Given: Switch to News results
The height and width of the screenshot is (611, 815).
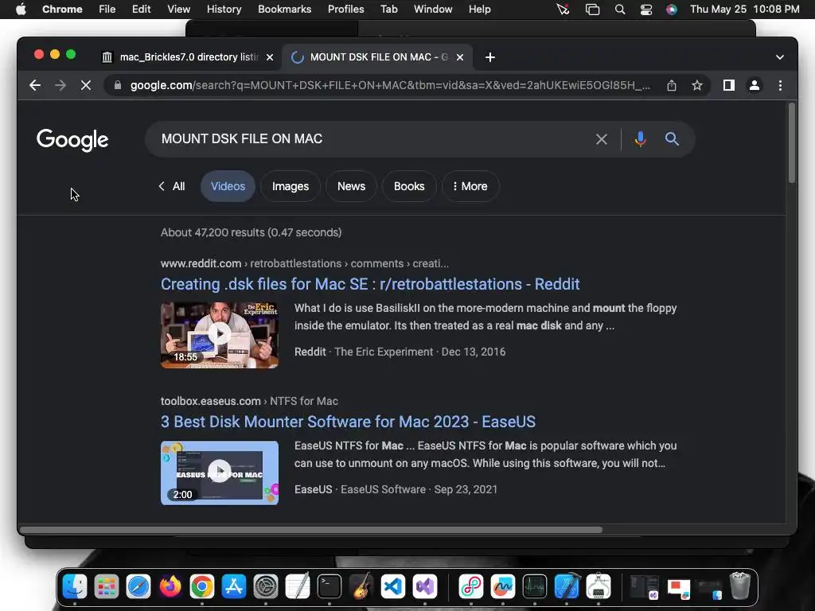Looking at the screenshot, I should pyautogui.click(x=351, y=186).
